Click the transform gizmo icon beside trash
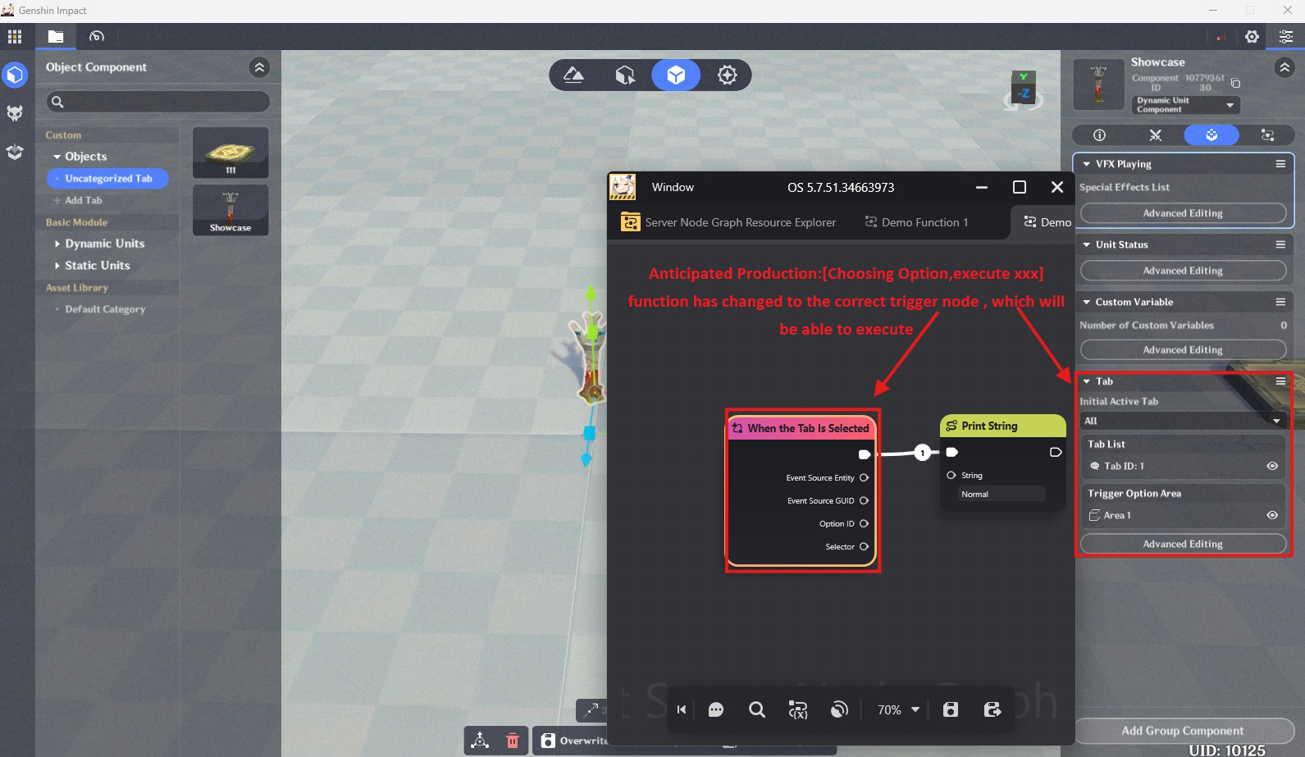The height and width of the screenshot is (757, 1305). (x=480, y=741)
